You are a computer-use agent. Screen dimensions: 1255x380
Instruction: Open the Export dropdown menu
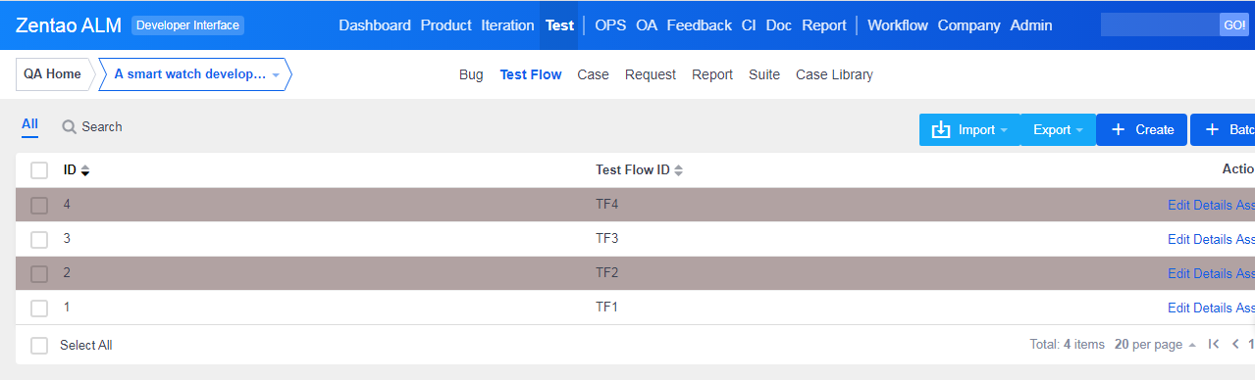click(x=1058, y=130)
